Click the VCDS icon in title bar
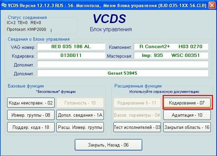The width and height of the screenshot is (217, 156). pos(4,5)
